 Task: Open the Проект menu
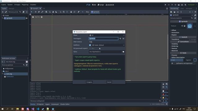coord(10,5)
